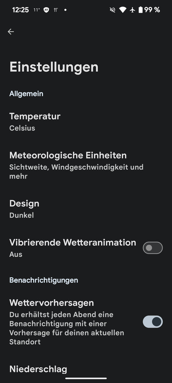This screenshot has height=383, width=172.
Task: Tap the first 11° weather notification icon
Action: click(x=36, y=10)
